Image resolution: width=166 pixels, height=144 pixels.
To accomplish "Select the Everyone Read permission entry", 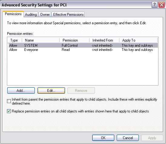I will click(x=83, y=50).
